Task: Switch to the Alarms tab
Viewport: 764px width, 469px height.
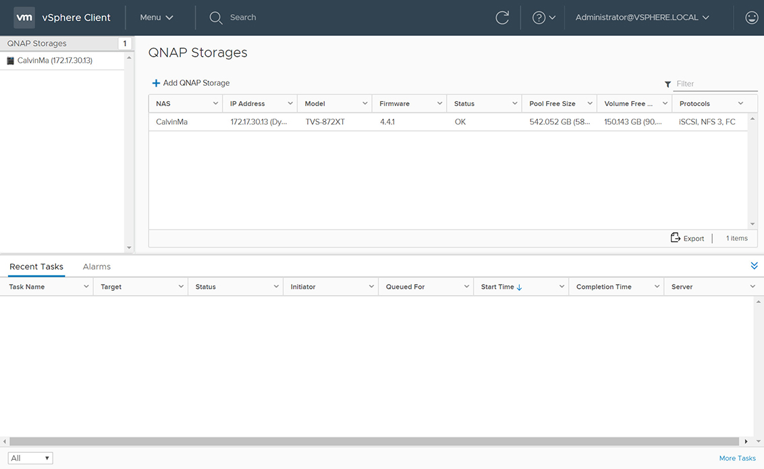Action: (x=97, y=267)
